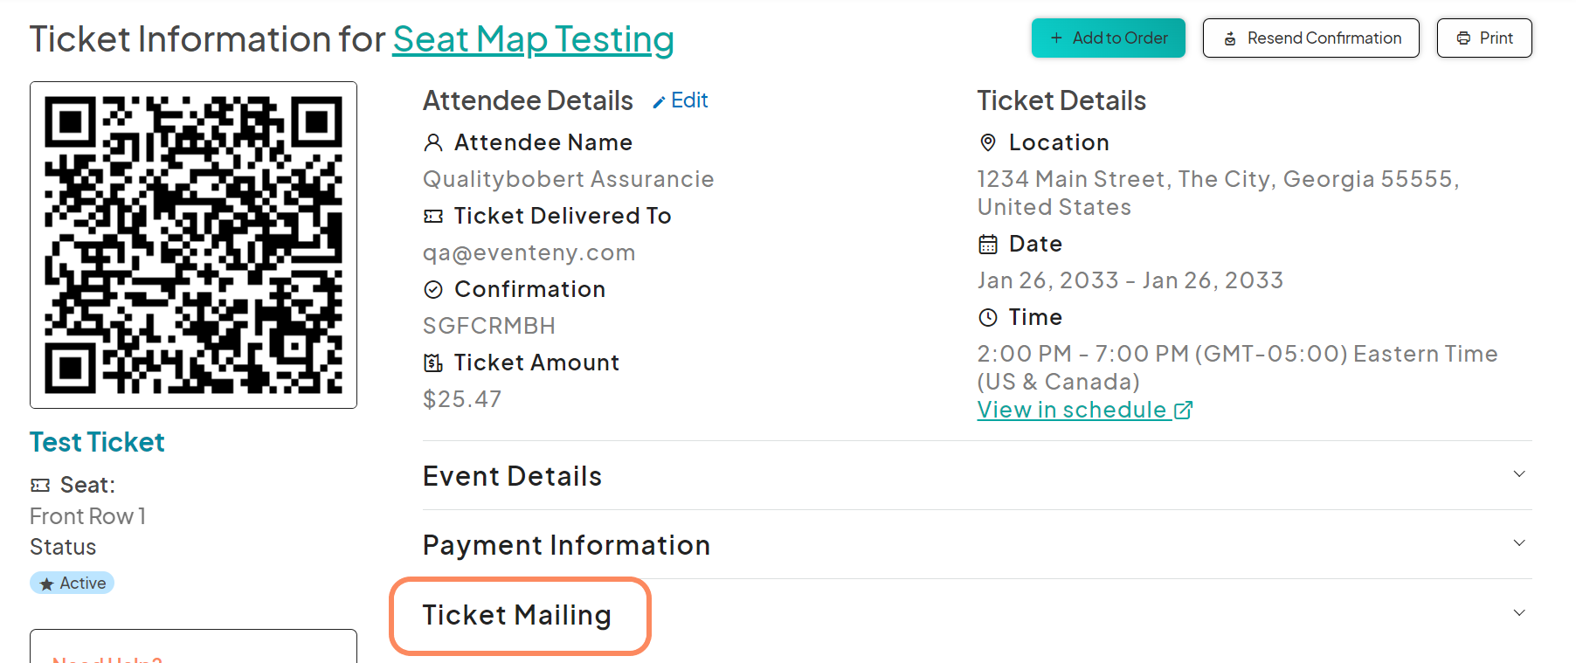
Task: Click the Confirmation checkmark icon
Action: click(434, 289)
